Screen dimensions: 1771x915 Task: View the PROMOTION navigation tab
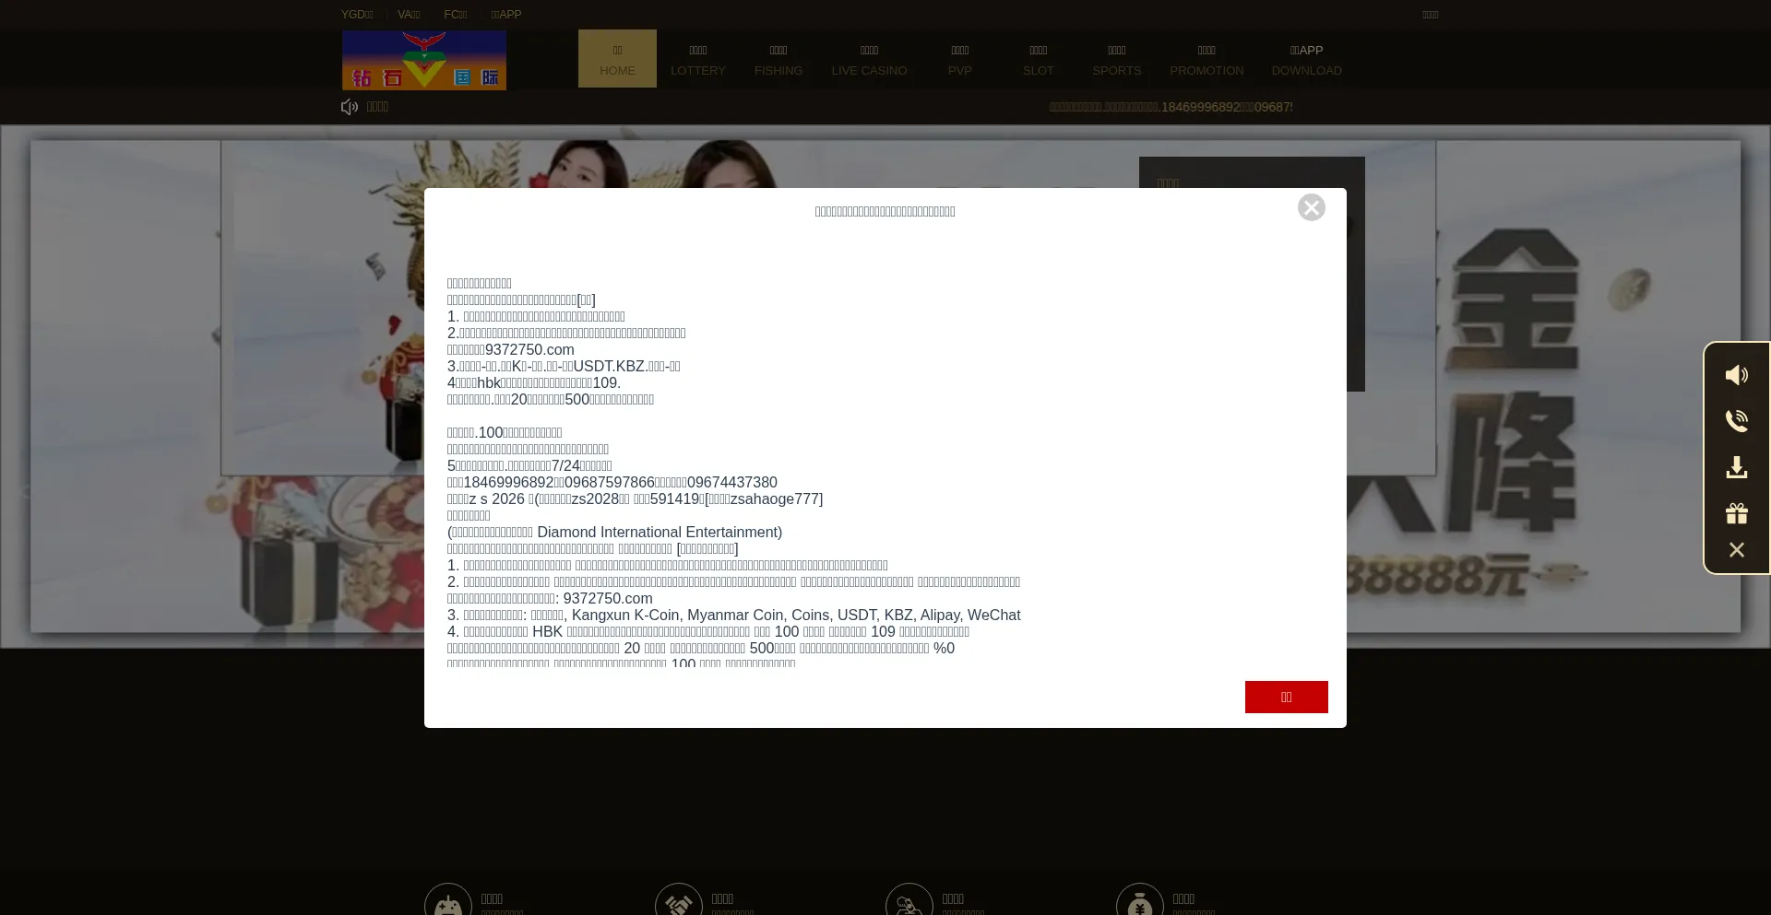coord(1206,59)
